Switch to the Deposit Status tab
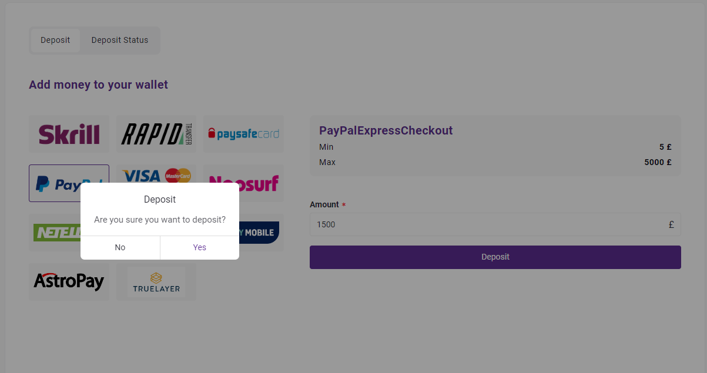Viewport: 707px width, 373px height. [x=120, y=41]
